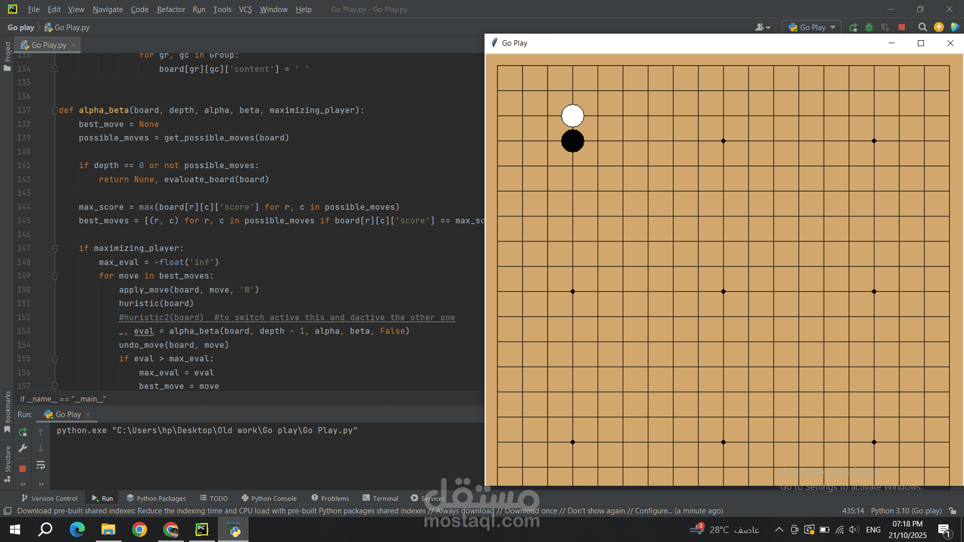Click the Configure... link in status message
This screenshot has height=542, width=964.
coord(653,511)
